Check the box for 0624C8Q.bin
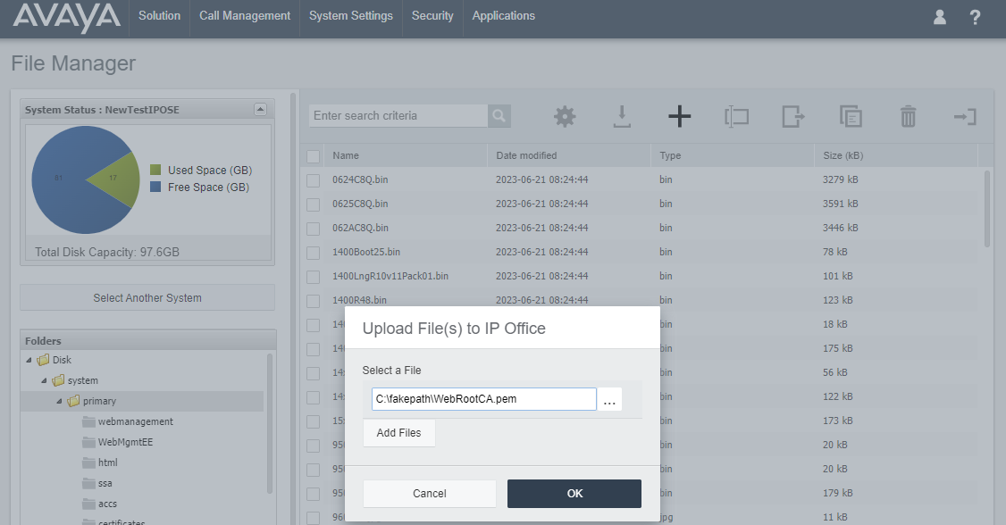Image resolution: width=1006 pixels, height=525 pixels. pos(313,180)
